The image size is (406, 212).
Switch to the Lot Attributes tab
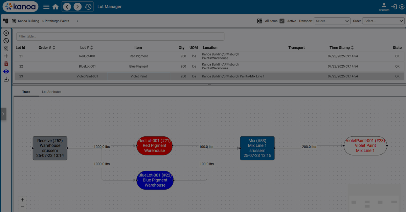pyautogui.click(x=51, y=92)
